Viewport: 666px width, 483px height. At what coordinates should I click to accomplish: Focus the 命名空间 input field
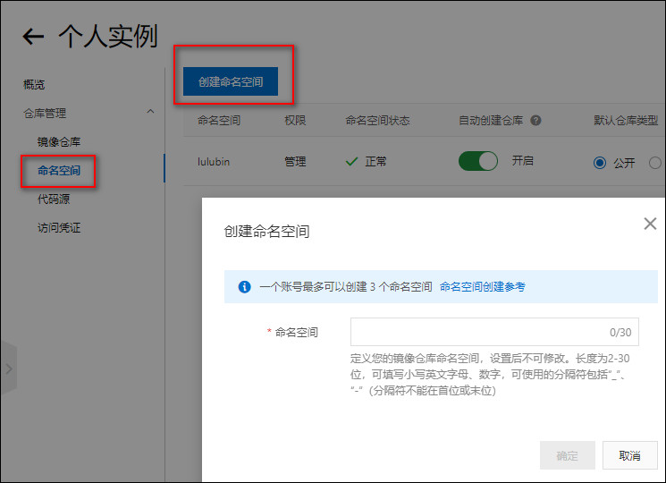click(494, 332)
